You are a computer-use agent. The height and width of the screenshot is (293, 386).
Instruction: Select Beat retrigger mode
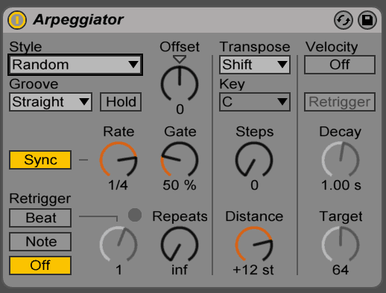pos(40,218)
